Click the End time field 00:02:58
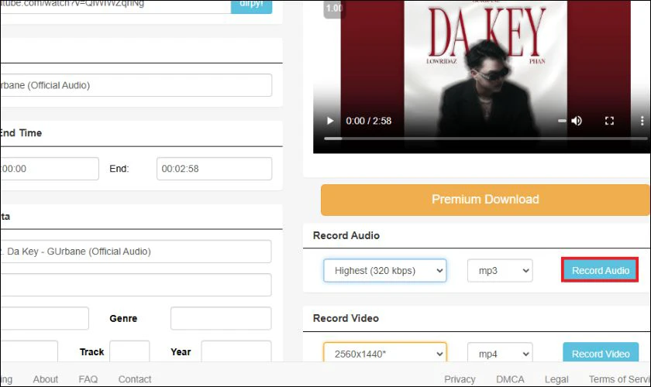Viewport: 651px width, 387px height. click(214, 169)
